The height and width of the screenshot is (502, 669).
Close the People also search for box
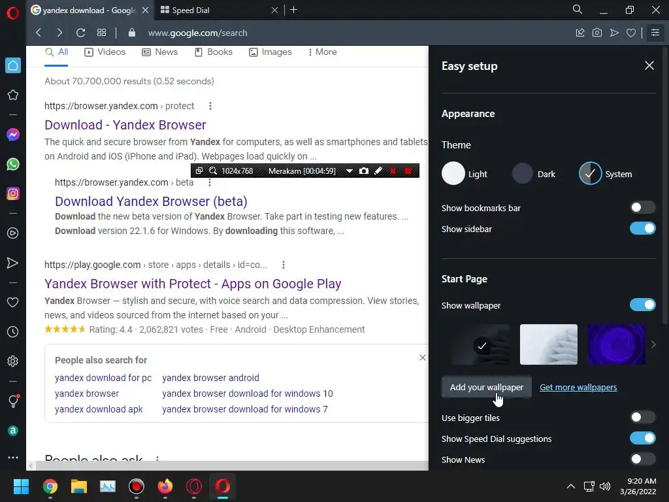tap(423, 358)
